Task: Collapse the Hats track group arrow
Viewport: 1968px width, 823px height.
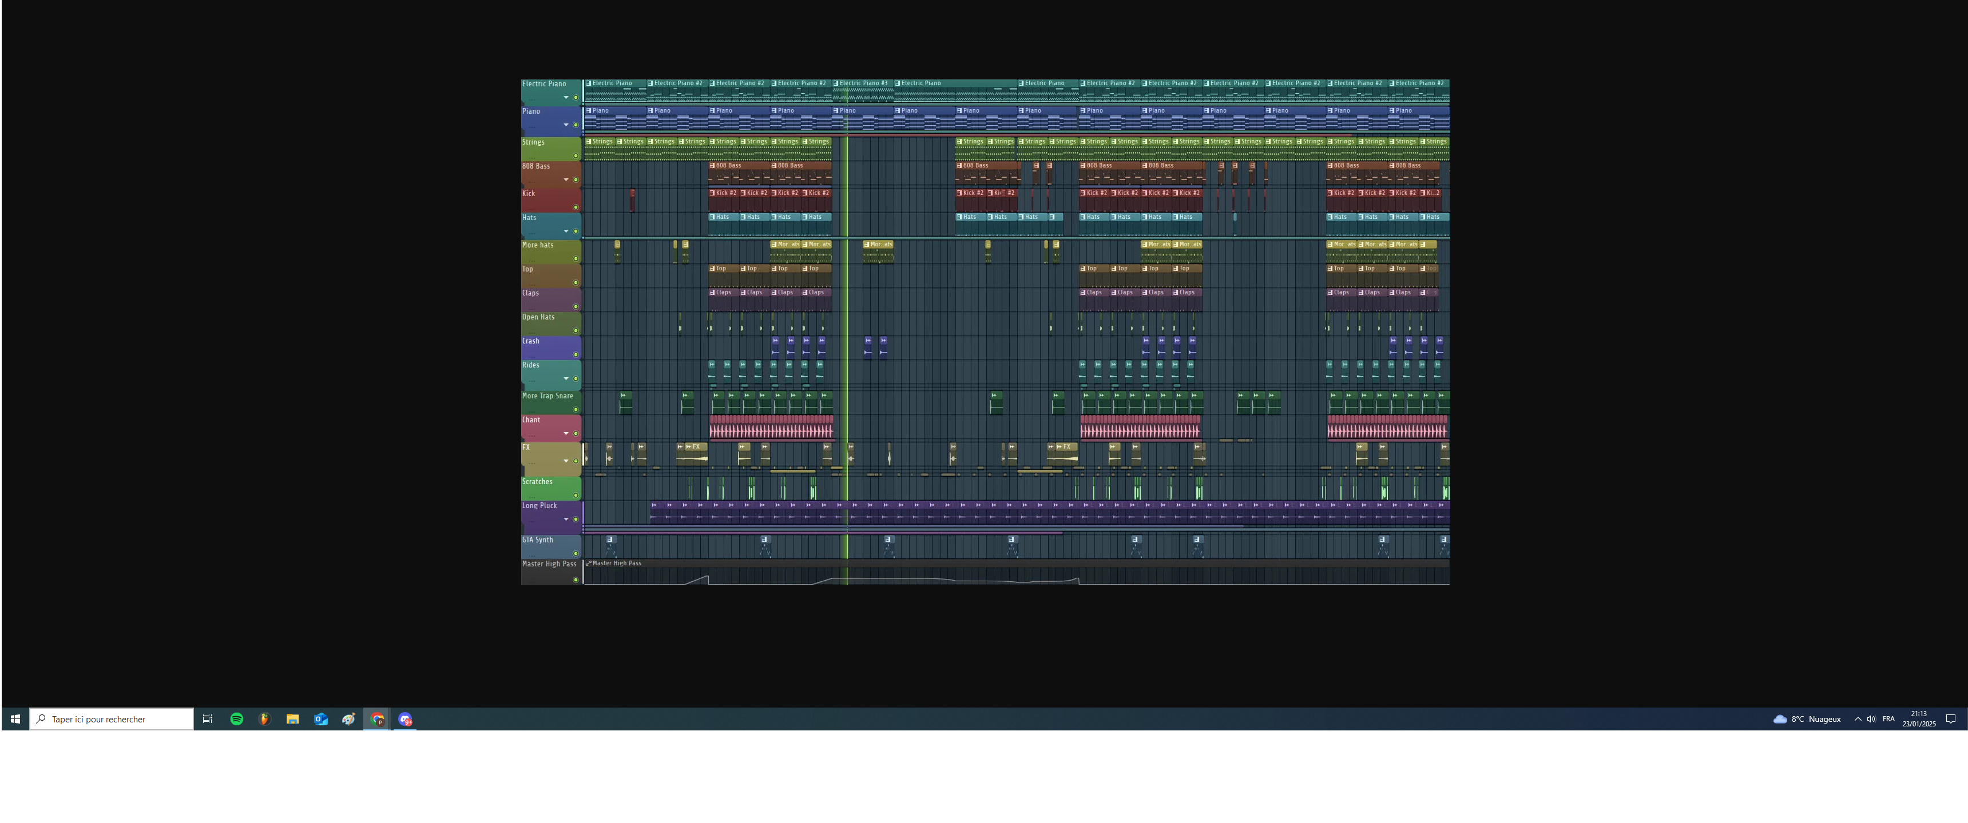Action: click(566, 231)
